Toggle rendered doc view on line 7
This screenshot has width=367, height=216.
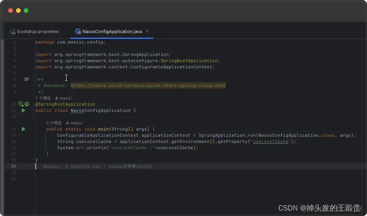[27, 79]
